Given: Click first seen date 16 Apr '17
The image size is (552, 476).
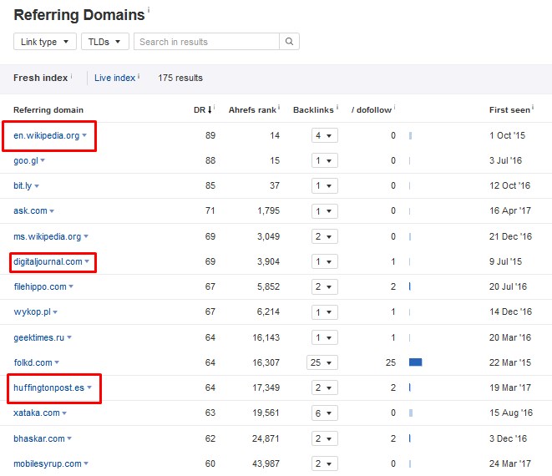Looking at the screenshot, I should (x=509, y=211).
